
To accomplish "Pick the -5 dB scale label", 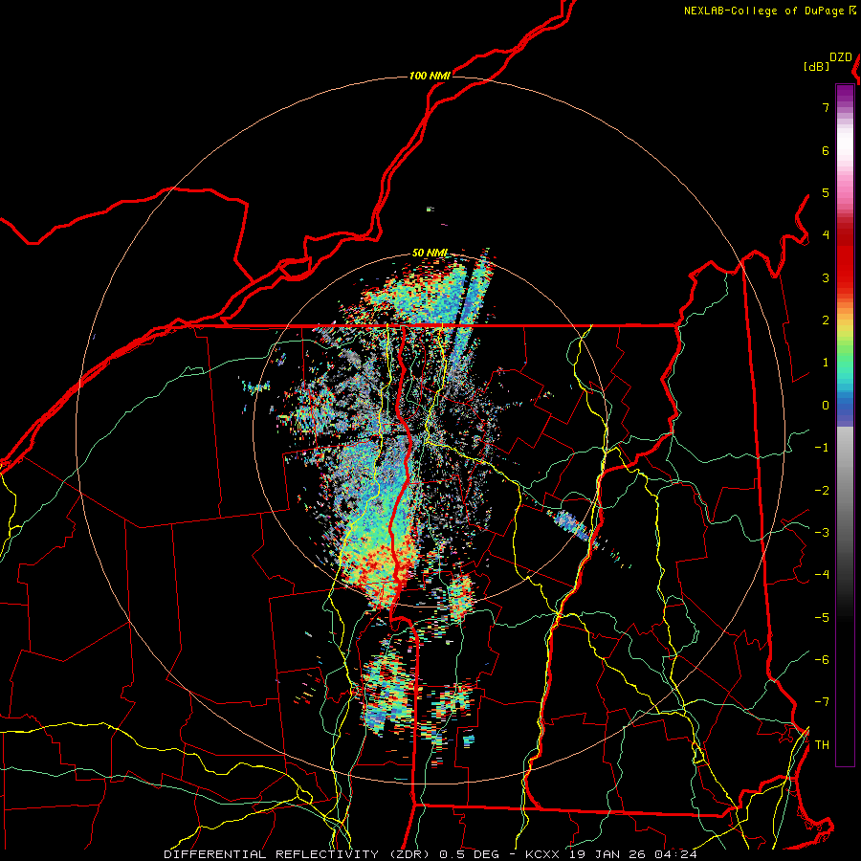I will pos(822,618).
